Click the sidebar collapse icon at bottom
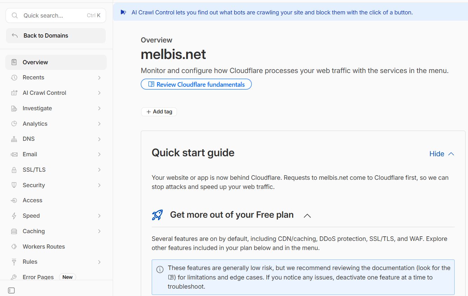 (11, 290)
